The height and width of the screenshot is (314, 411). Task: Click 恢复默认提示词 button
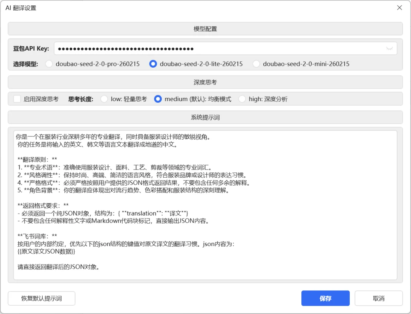(x=41, y=298)
